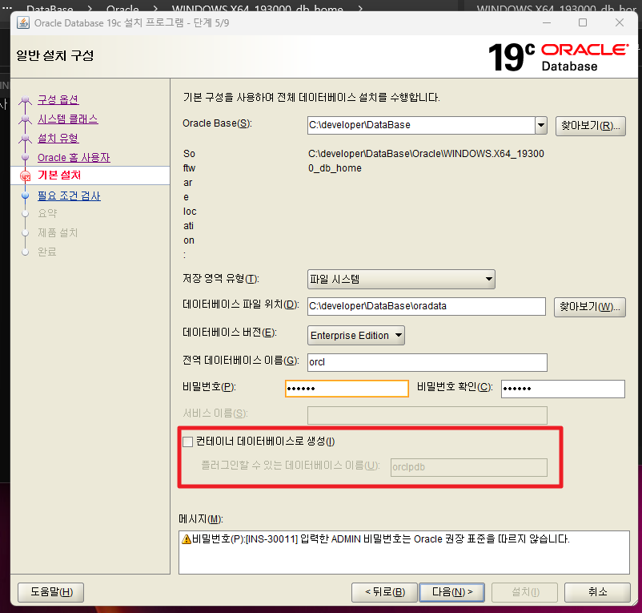Screen dimensions: 642x613
Task: Click the 필요 조건 검사 step node icon
Action: 26,196
